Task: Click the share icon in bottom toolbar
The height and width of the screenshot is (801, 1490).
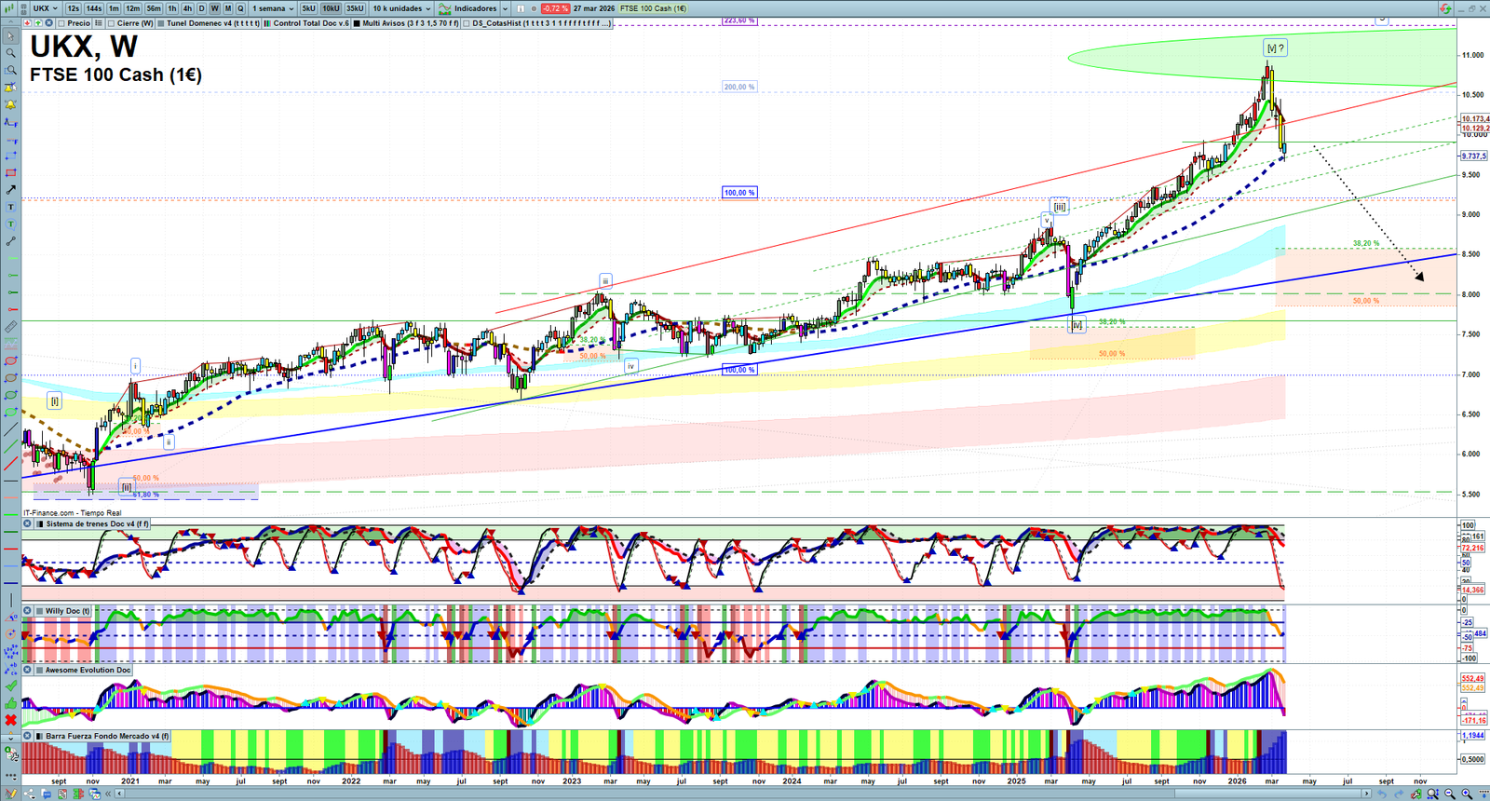Action: [x=30, y=794]
